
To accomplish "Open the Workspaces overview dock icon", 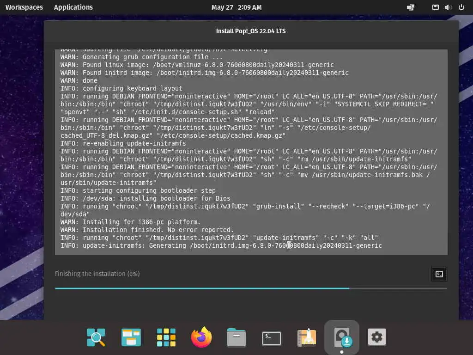I will pos(131,337).
